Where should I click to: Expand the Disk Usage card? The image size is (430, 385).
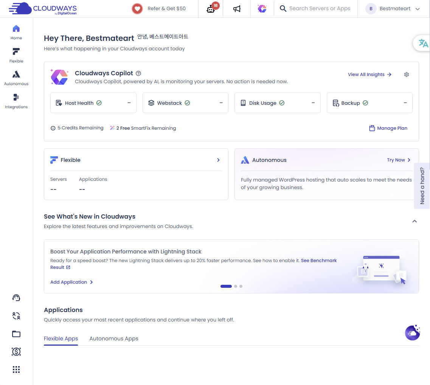[313, 103]
